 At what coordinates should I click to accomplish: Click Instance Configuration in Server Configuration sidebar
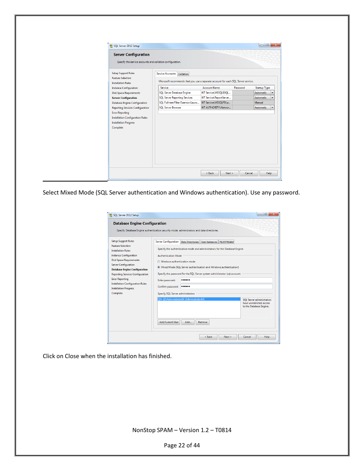coord(125,88)
